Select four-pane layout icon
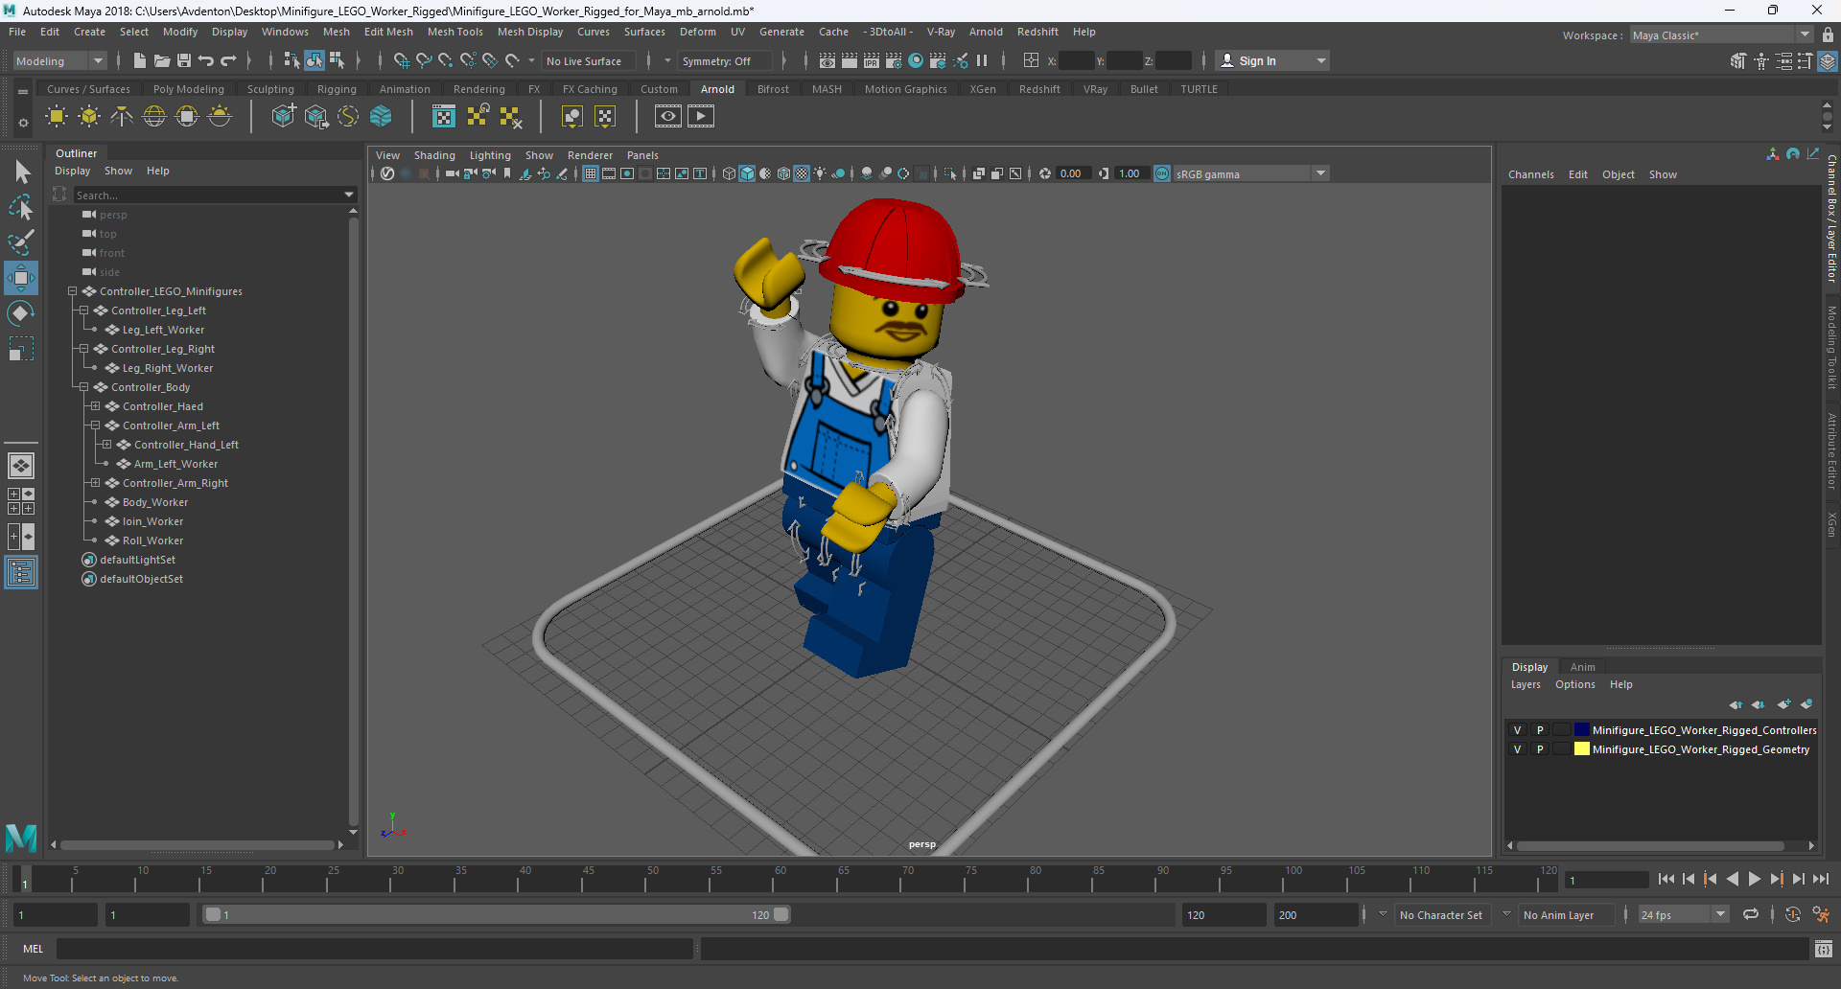Image resolution: width=1841 pixels, height=989 pixels. (x=21, y=501)
